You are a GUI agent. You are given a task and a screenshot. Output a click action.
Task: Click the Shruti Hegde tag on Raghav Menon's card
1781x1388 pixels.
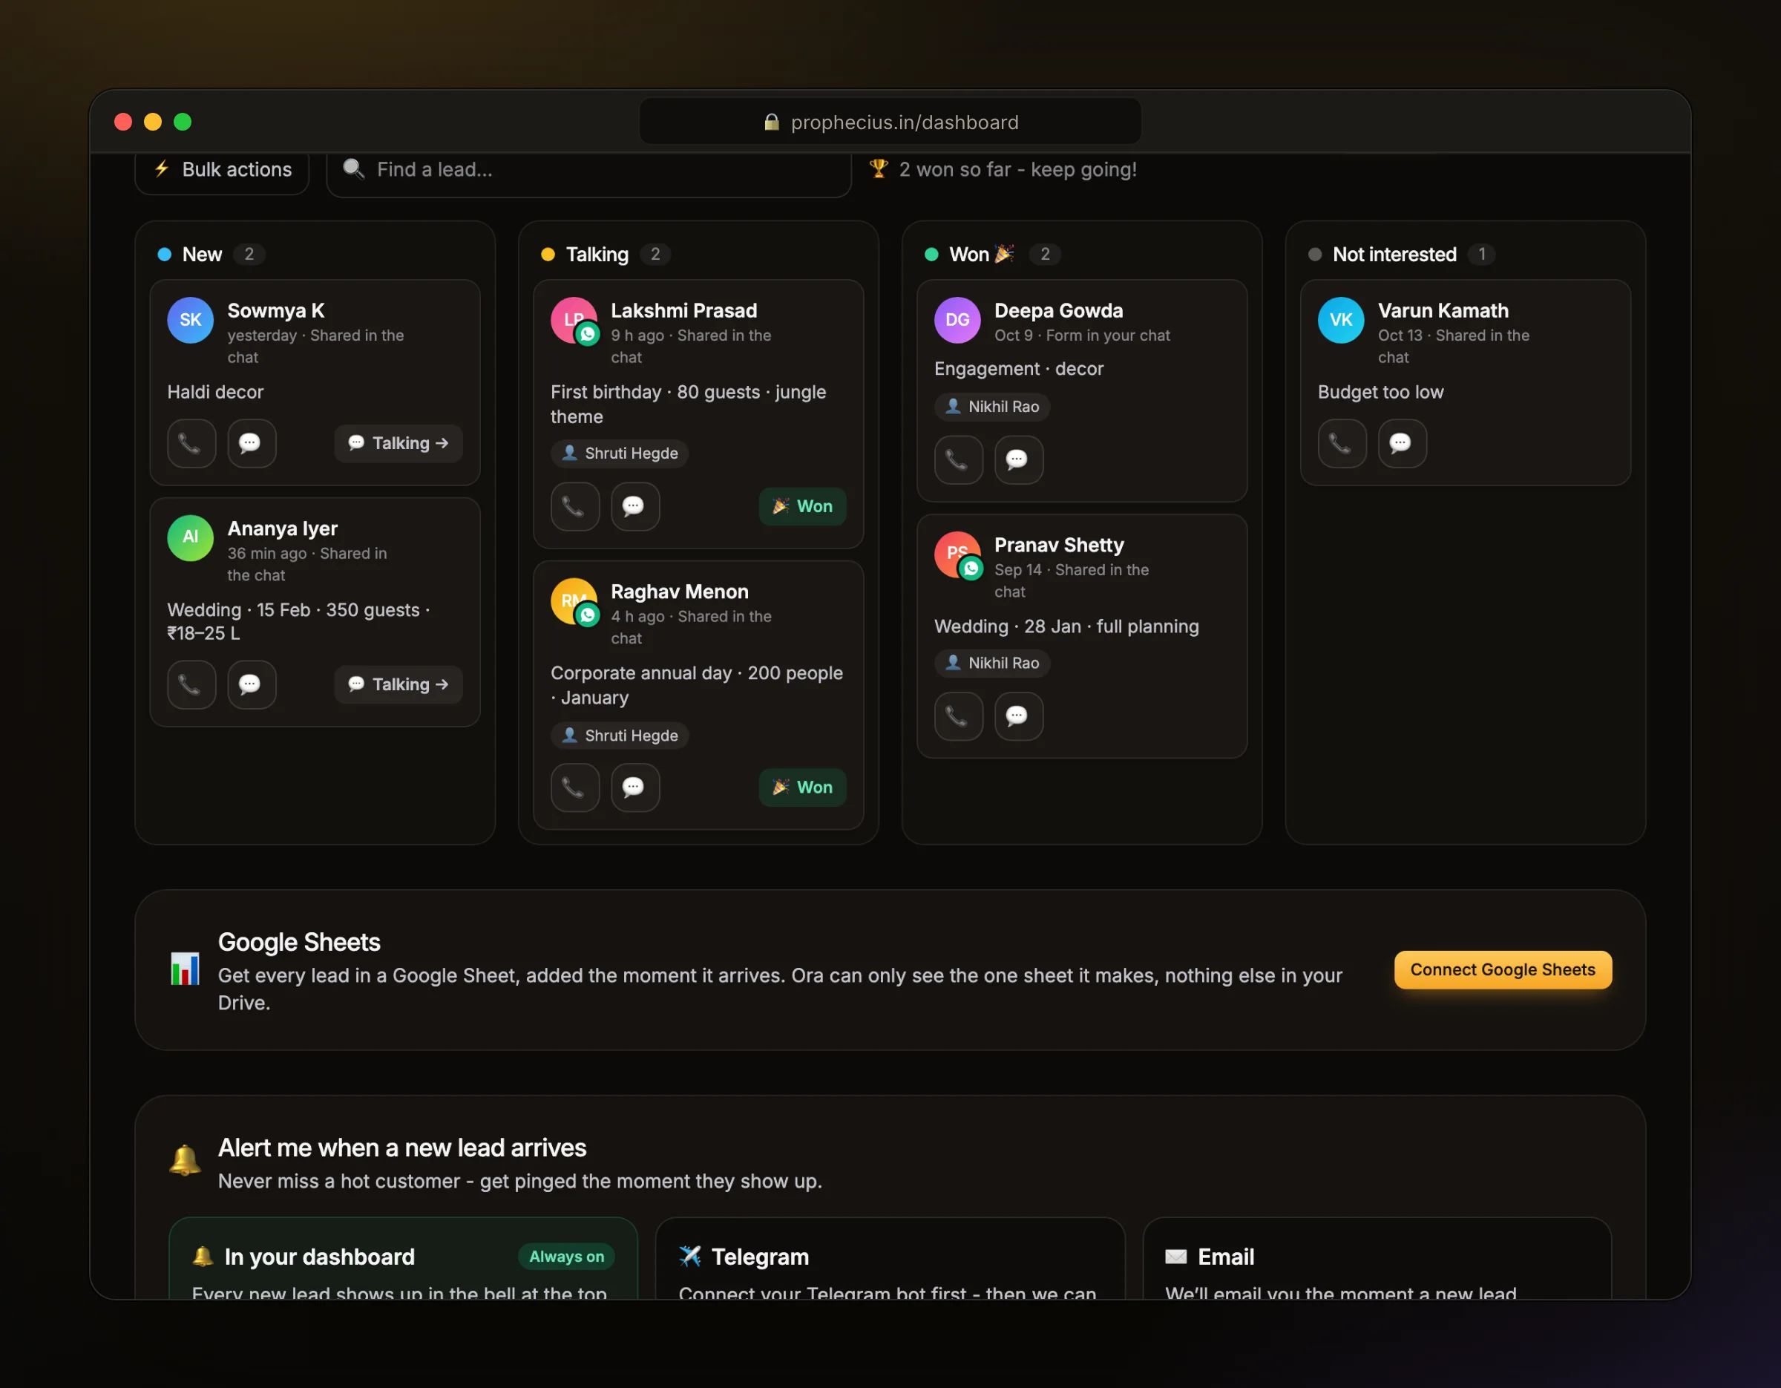[x=620, y=736]
